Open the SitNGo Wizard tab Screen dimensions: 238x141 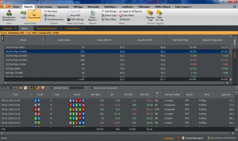[163, 7]
